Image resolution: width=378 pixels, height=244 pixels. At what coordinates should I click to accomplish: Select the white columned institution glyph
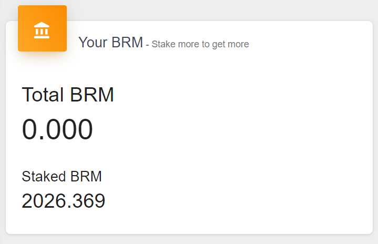pos(42,30)
